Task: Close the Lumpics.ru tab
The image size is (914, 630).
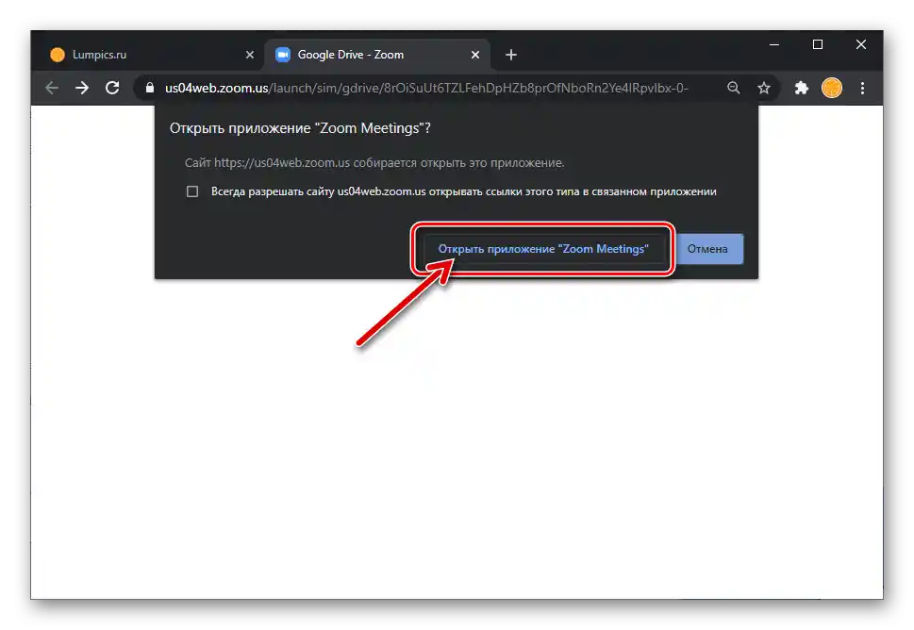Action: [x=249, y=55]
